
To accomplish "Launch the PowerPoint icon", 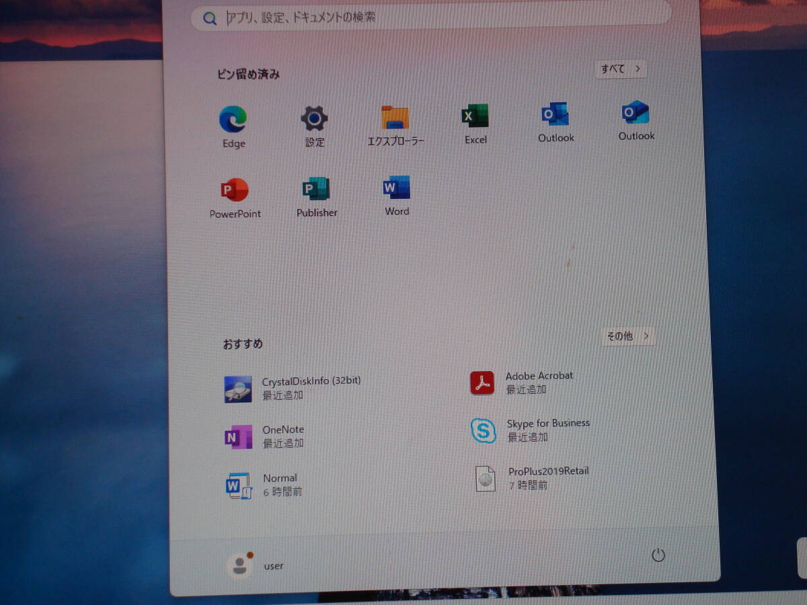I will pos(235,190).
